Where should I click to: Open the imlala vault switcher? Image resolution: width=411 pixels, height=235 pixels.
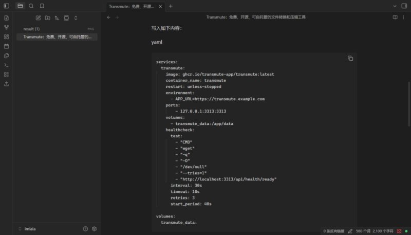point(27,229)
